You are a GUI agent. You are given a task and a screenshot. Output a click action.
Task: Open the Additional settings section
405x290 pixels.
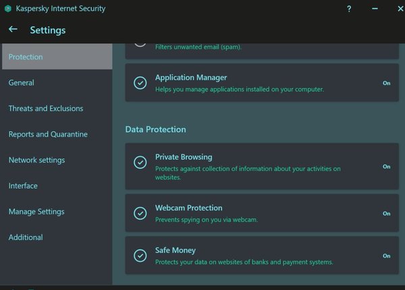tap(26, 237)
